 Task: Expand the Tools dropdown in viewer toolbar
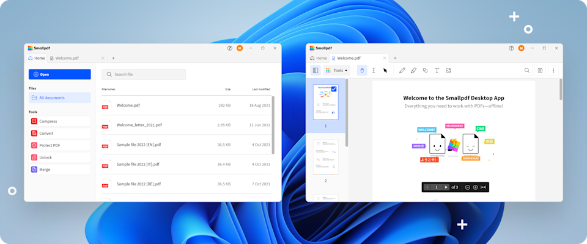[337, 70]
